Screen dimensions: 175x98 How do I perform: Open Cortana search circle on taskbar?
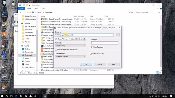tap(7, 96)
